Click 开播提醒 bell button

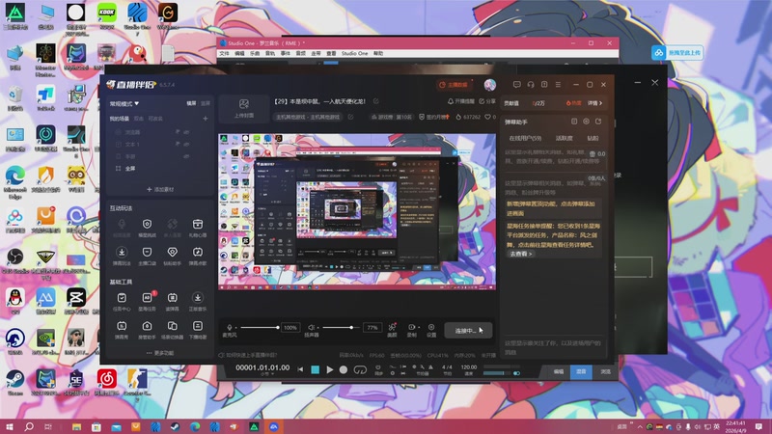[x=461, y=101]
